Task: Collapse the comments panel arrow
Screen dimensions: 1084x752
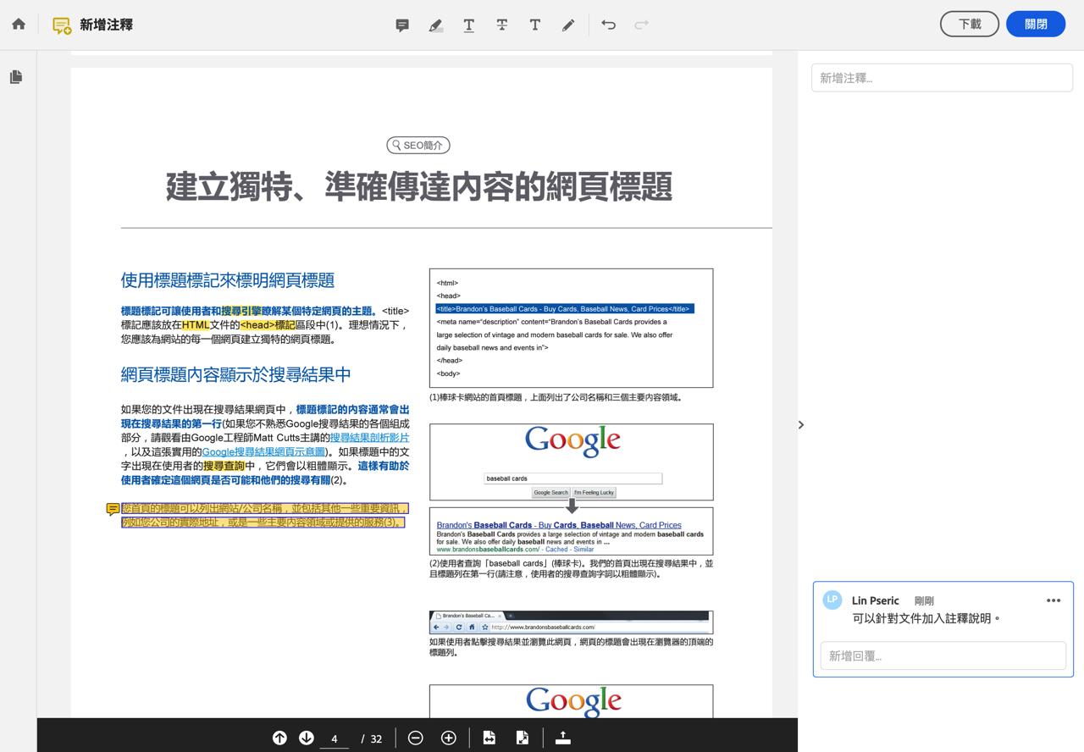Action: (x=801, y=425)
